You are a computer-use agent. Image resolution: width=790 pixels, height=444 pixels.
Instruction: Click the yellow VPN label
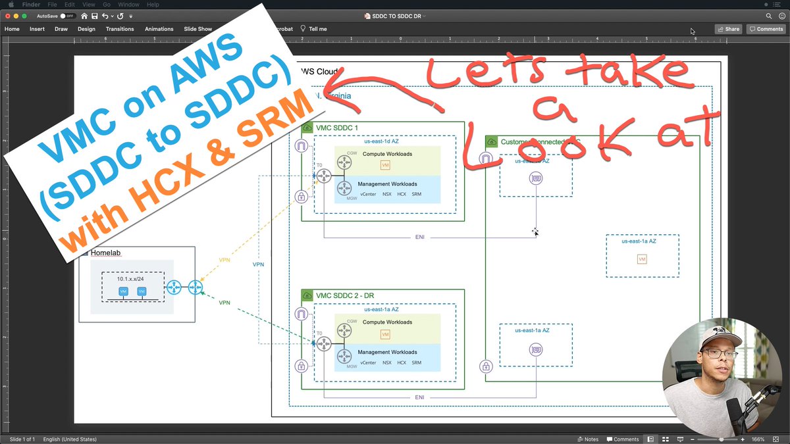pos(224,259)
